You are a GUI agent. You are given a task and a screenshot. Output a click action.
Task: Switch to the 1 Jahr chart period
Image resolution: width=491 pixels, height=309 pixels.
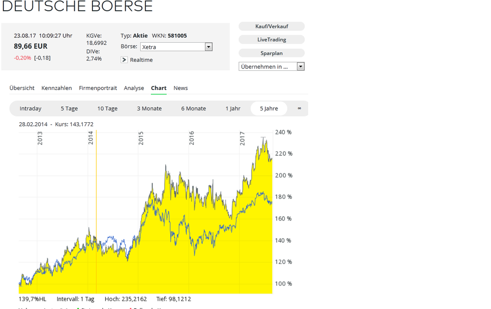[232, 108]
